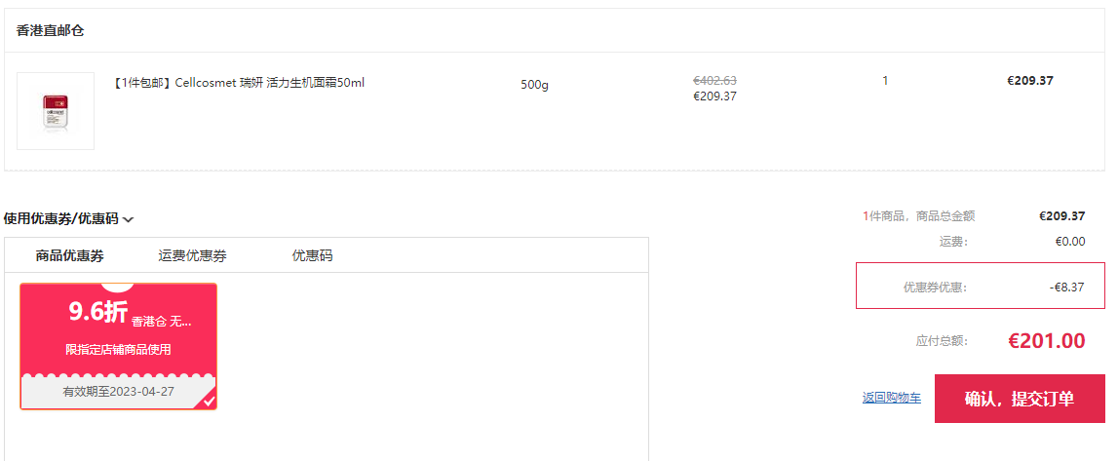Click the coupon expiry 有效期至2023-04-27 strip
Viewport: 1118px width, 461px height.
[x=118, y=391]
